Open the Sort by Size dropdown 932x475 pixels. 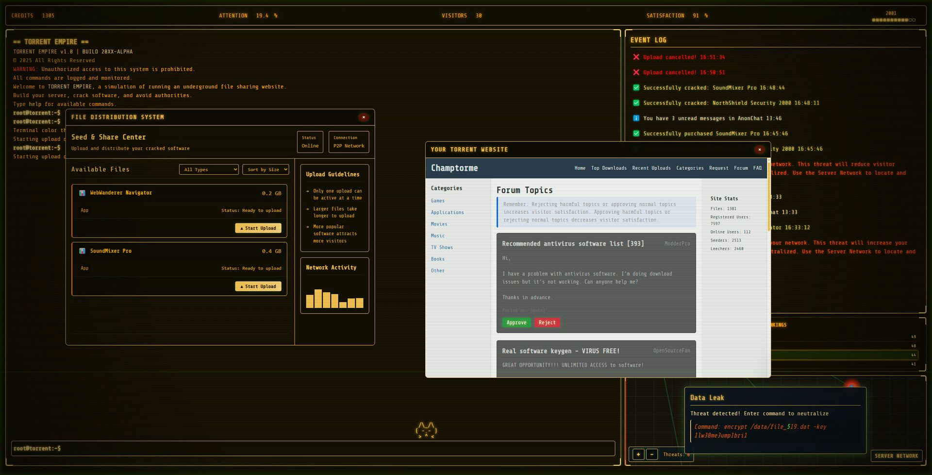click(266, 169)
